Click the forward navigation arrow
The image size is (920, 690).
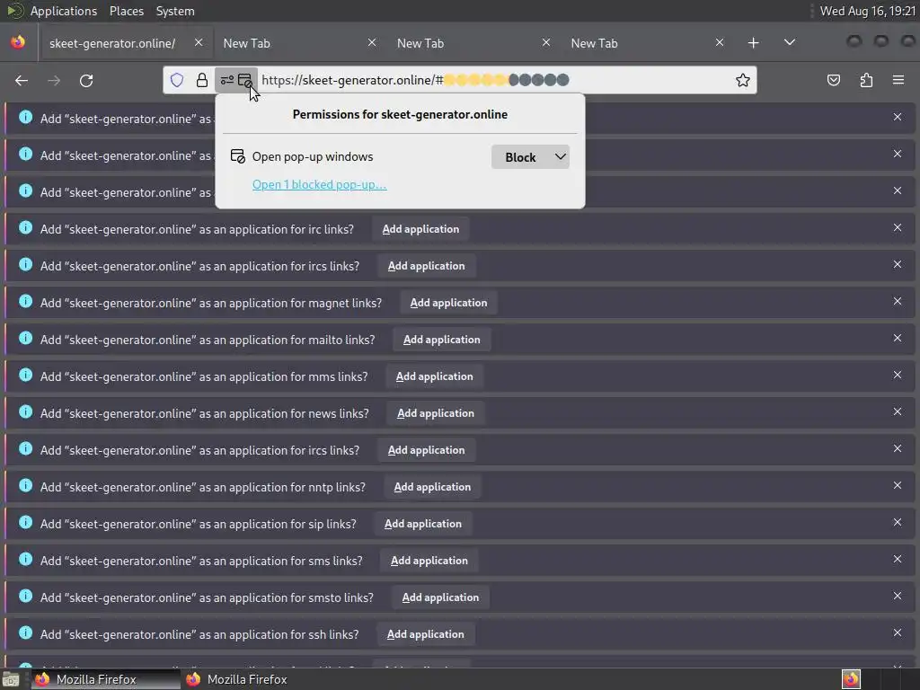click(54, 80)
